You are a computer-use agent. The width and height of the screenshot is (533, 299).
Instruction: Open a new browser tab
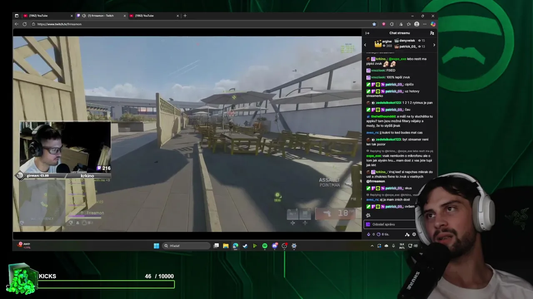[185, 16]
